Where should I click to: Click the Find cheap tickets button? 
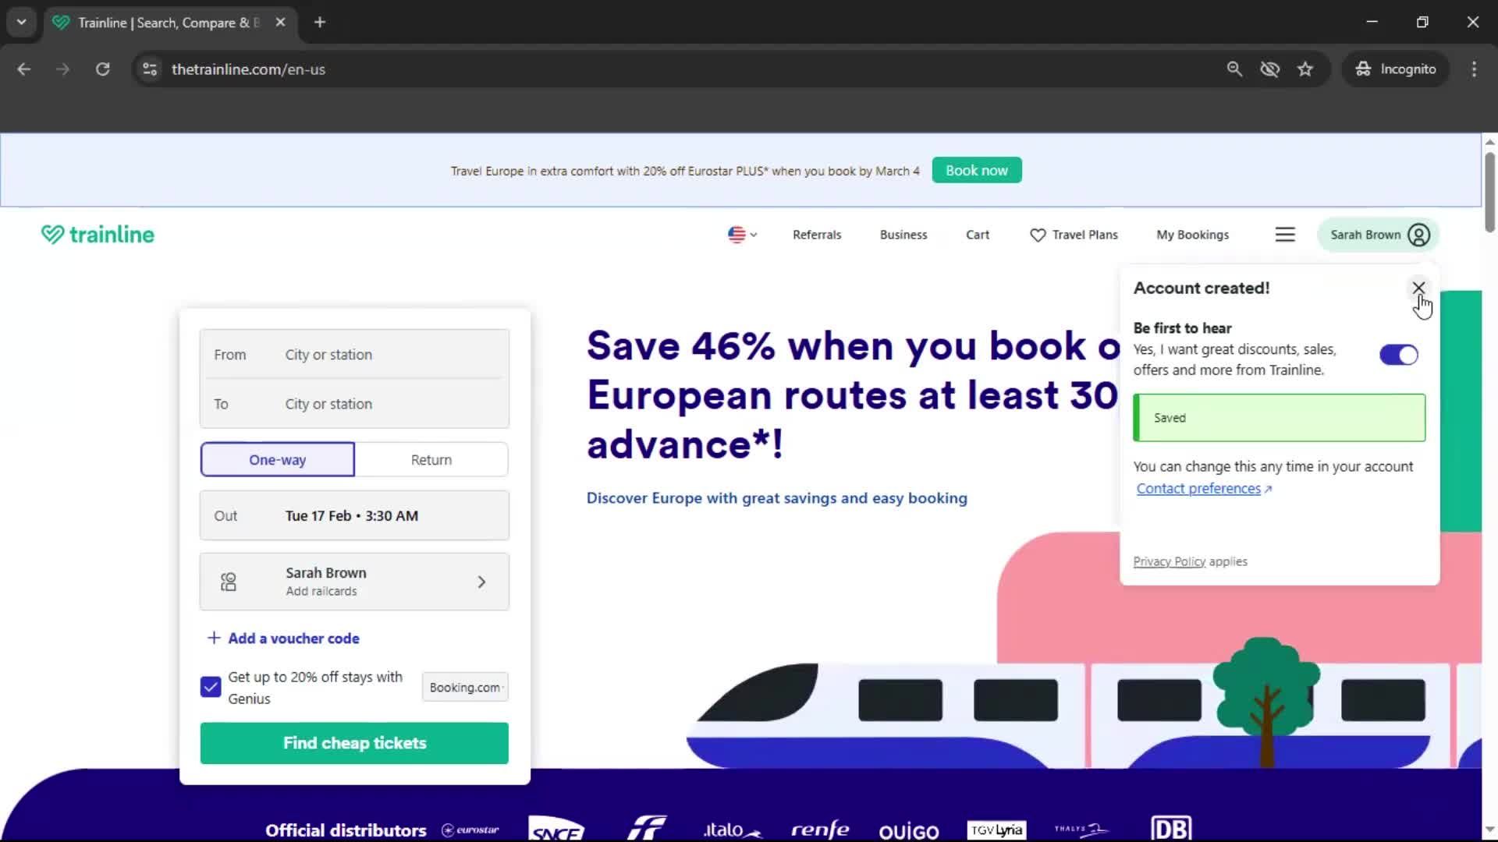354,743
